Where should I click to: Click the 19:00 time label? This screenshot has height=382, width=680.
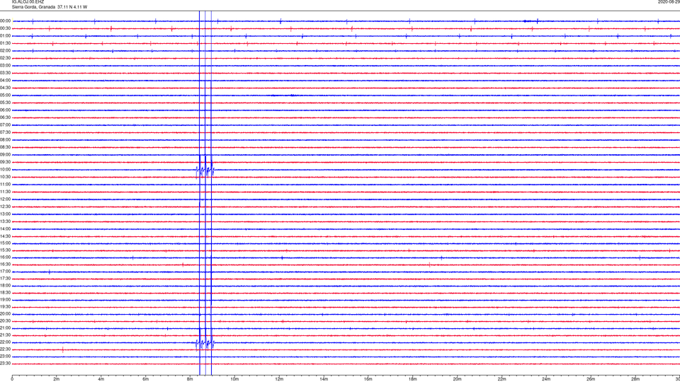point(5,300)
